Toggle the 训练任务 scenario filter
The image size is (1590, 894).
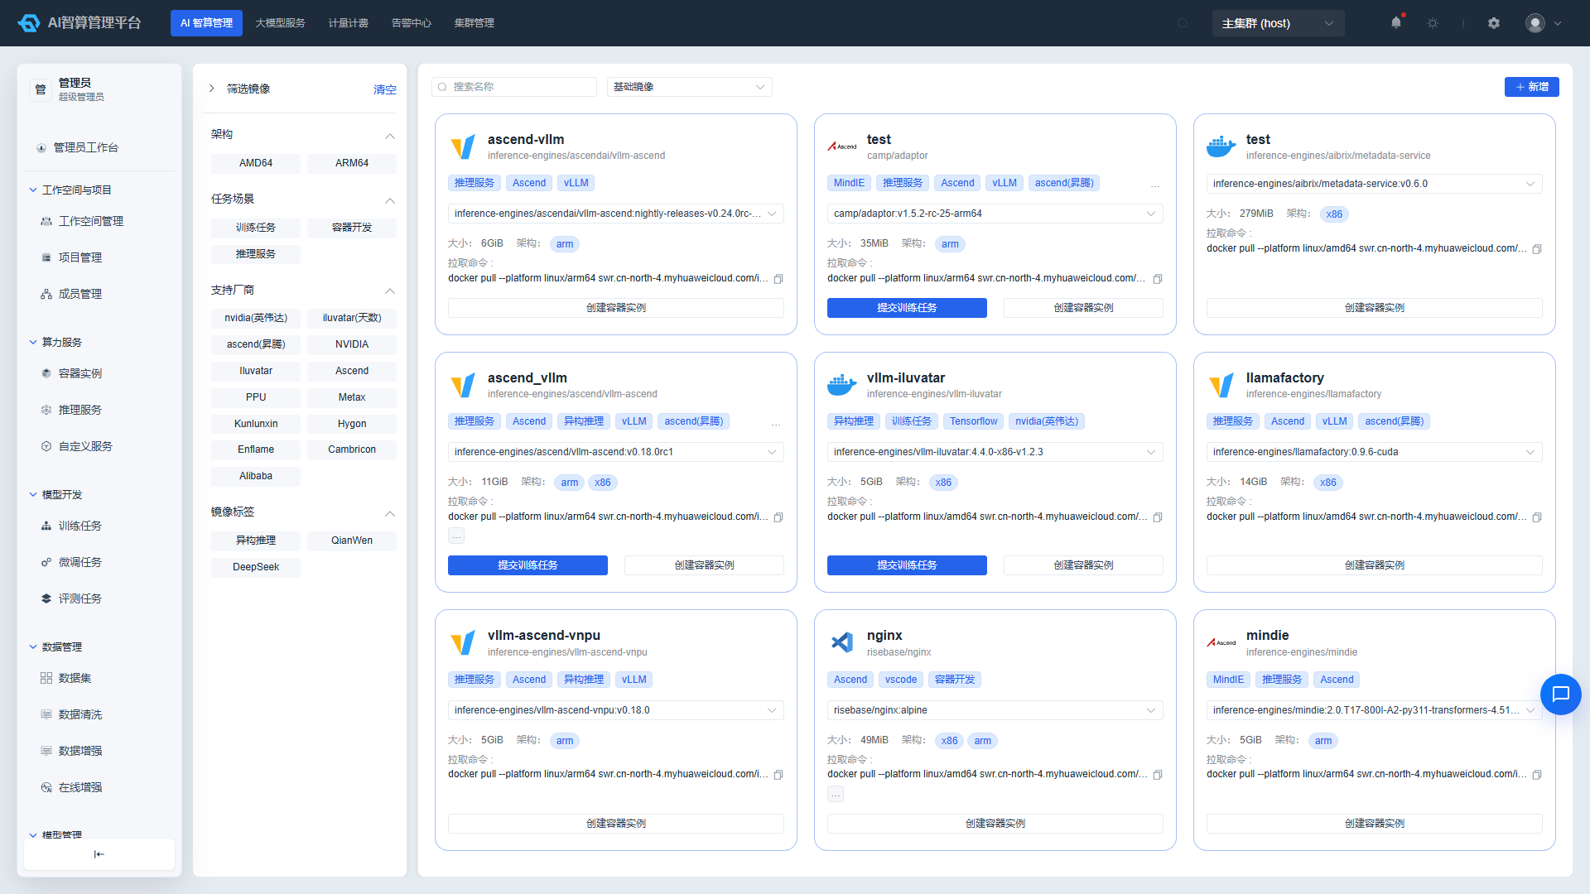click(x=256, y=228)
